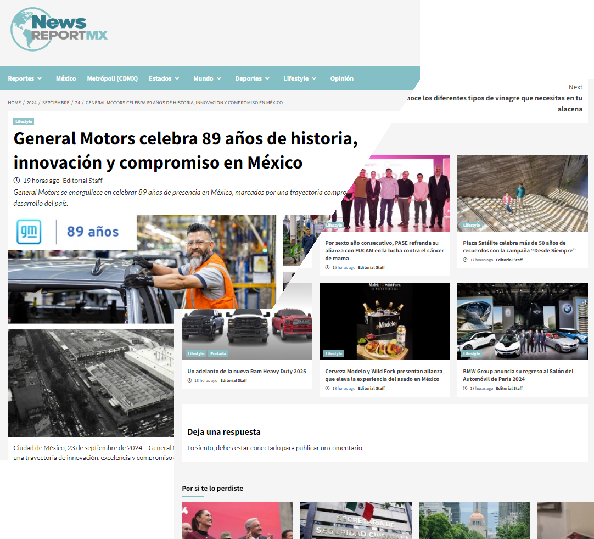This screenshot has height=539, width=594.
Task: Click the News Report MX logo
Action: (x=59, y=29)
